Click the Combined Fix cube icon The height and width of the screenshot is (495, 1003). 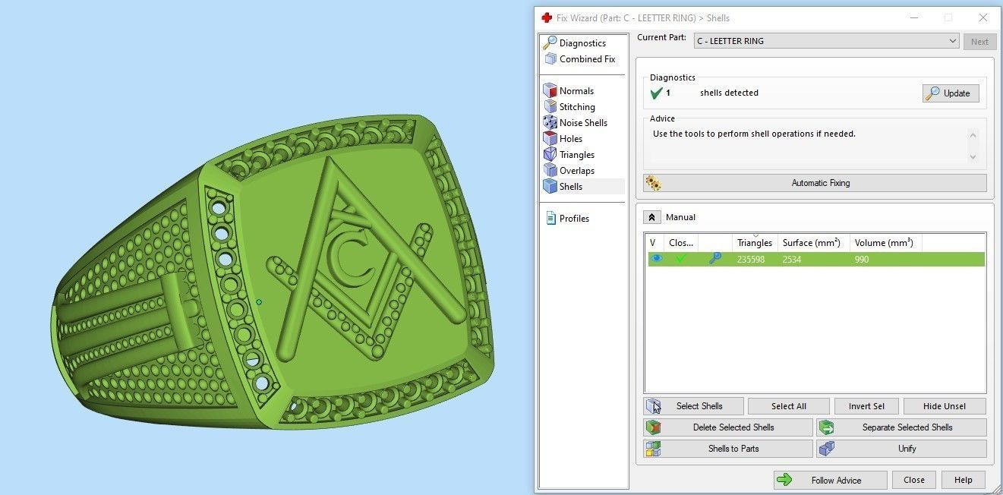(x=550, y=59)
